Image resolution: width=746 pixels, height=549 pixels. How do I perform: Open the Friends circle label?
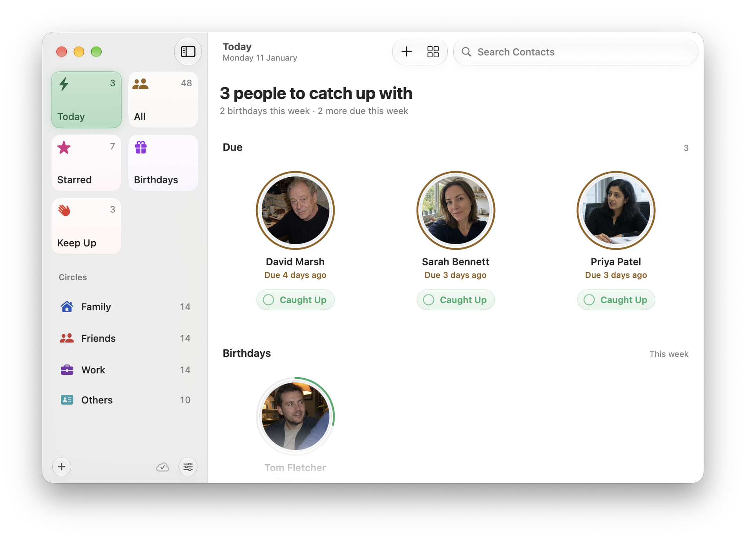click(98, 338)
